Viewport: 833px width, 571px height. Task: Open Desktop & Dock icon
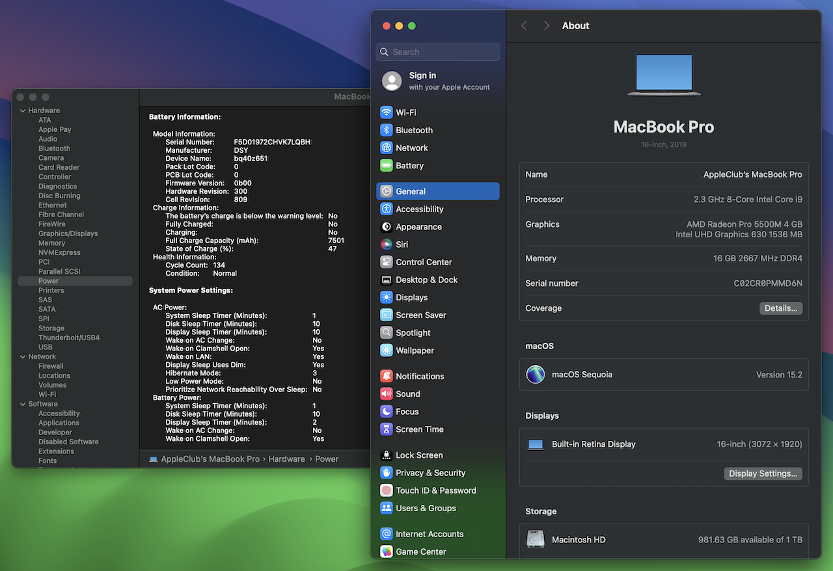point(387,280)
